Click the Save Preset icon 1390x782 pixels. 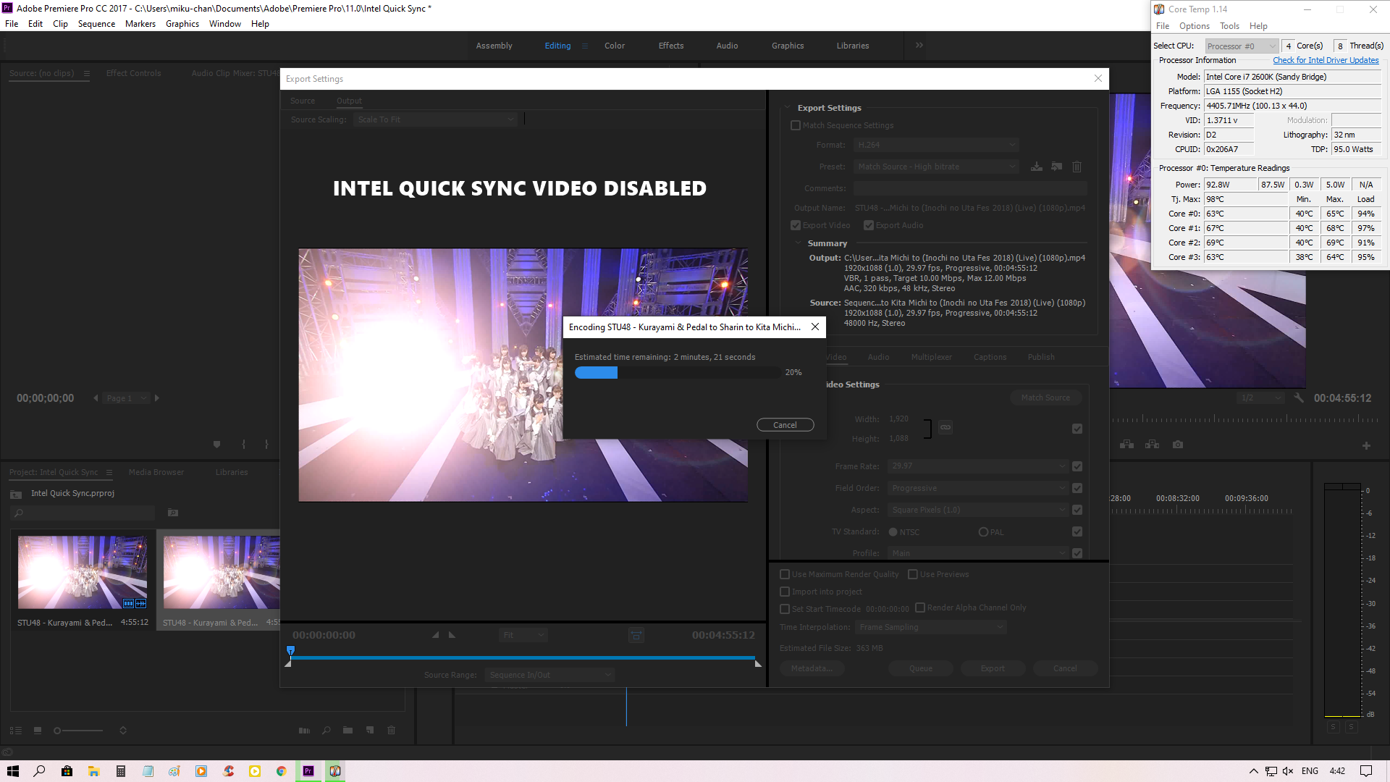click(1037, 167)
